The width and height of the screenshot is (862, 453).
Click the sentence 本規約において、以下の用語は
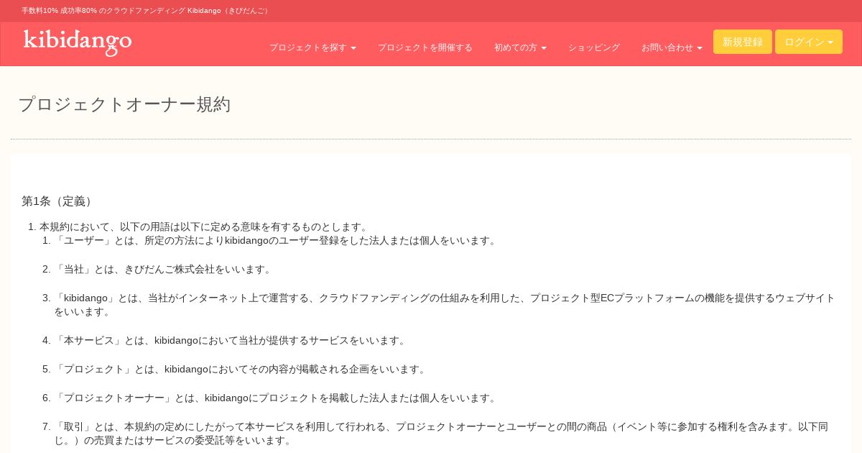(x=205, y=227)
